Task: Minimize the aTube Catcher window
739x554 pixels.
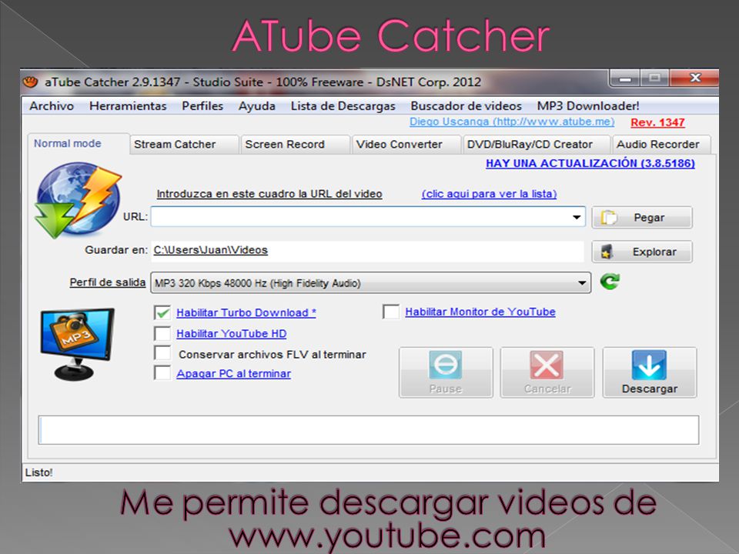Action: pyautogui.click(x=625, y=78)
